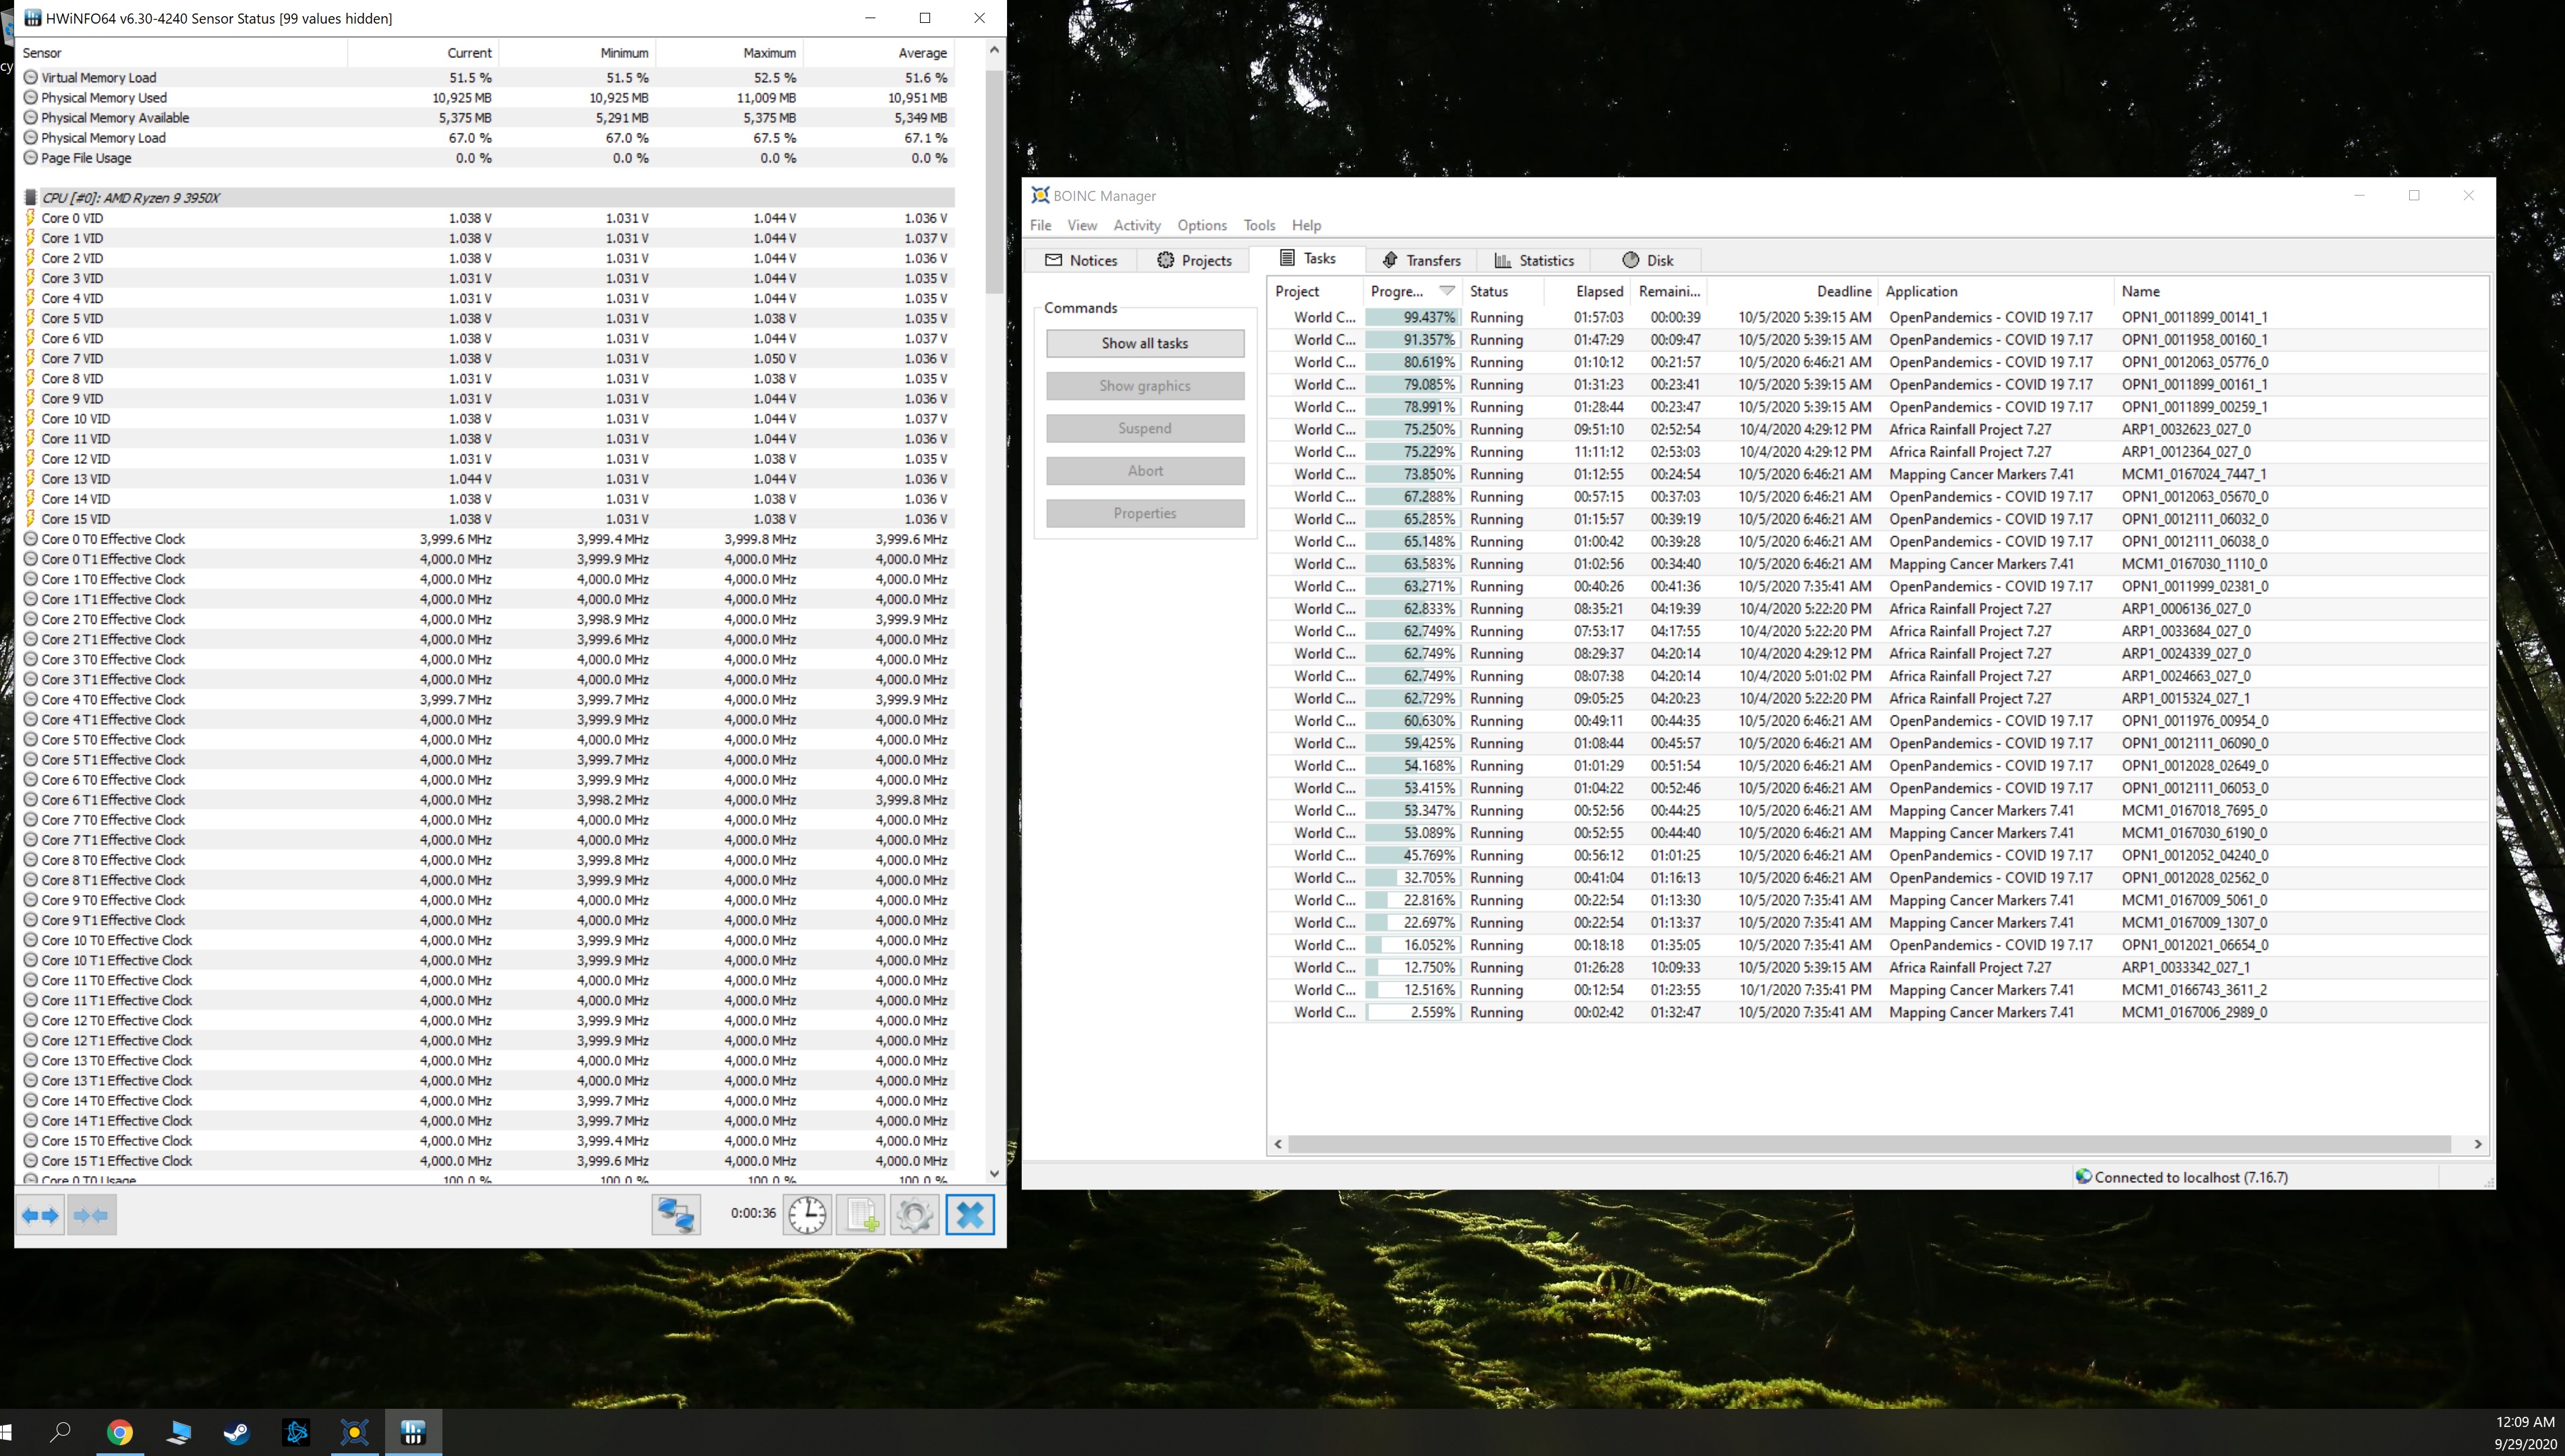
Task: Reset the HWiNFO clock timer icon
Action: (x=806, y=1215)
